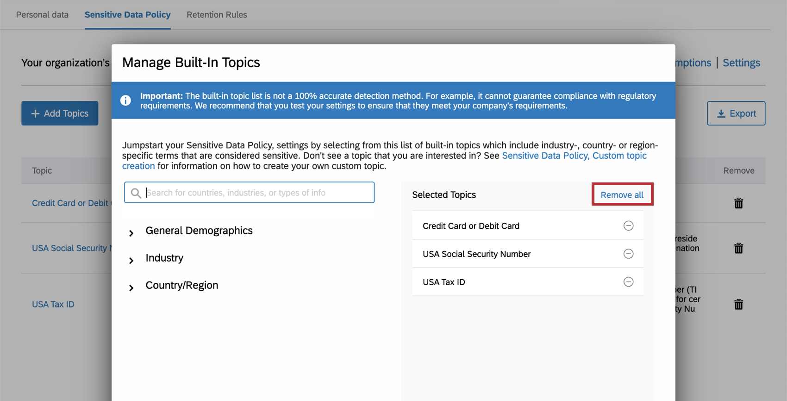The width and height of the screenshot is (787, 401).
Task: Expand the Country/Region category
Action: click(x=131, y=288)
